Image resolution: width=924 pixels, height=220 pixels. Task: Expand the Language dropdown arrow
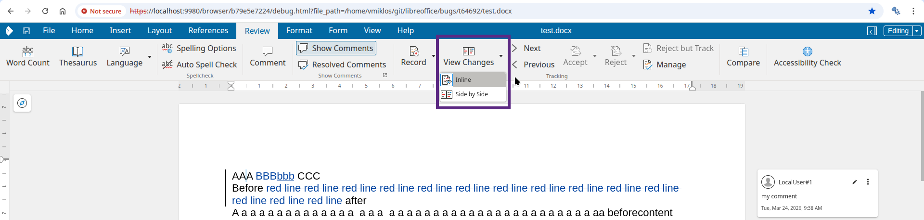tap(150, 57)
